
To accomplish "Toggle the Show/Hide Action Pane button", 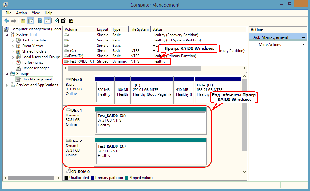I will click(x=47, y=20).
